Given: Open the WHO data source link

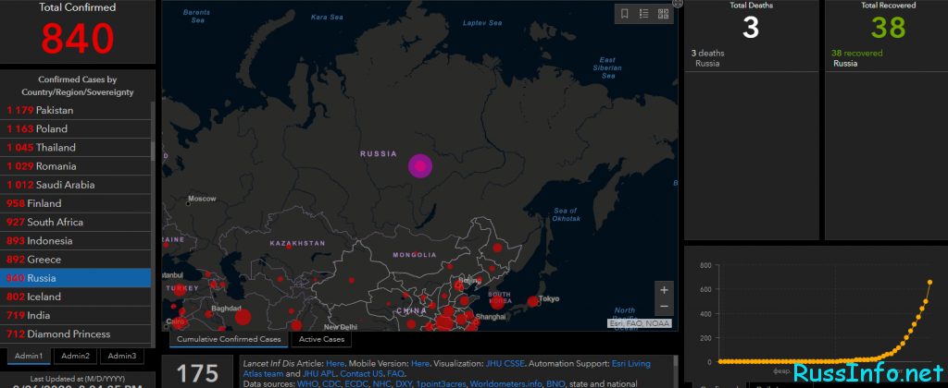Looking at the screenshot, I should (307, 383).
